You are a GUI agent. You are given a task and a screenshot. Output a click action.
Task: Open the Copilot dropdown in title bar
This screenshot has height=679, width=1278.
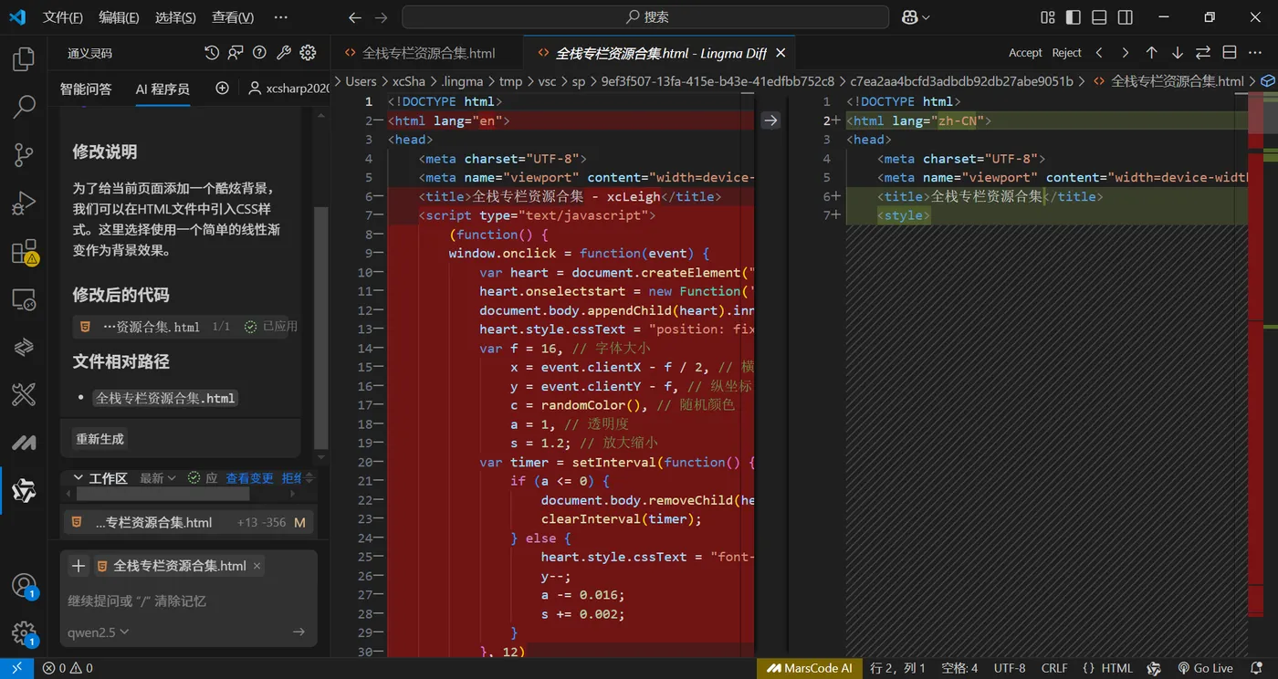[915, 17]
